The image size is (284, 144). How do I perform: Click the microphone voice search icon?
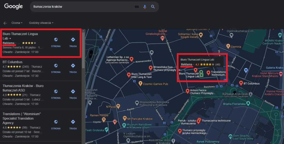(x=144, y=7)
